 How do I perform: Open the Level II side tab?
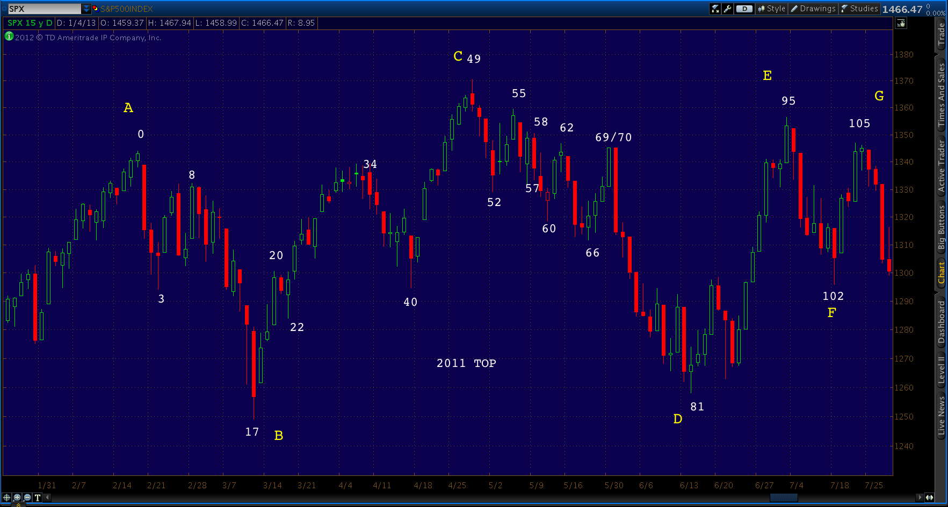(941, 370)
